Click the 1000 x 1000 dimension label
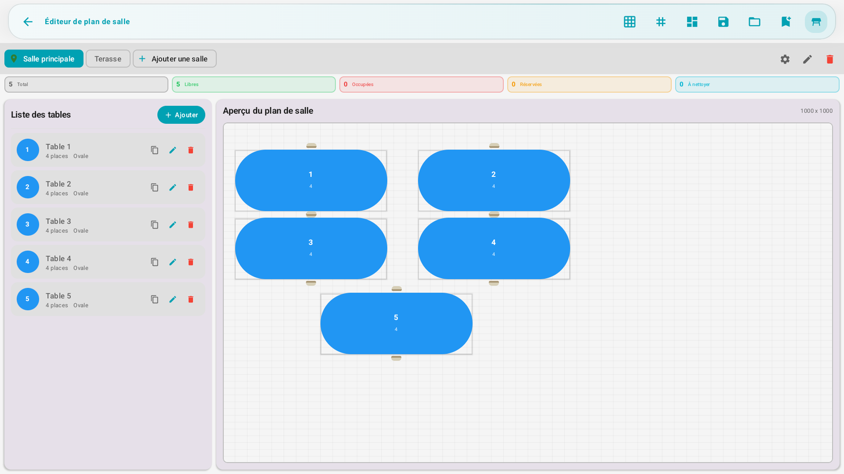Viewport: 844px width, 474px height. 817,111
